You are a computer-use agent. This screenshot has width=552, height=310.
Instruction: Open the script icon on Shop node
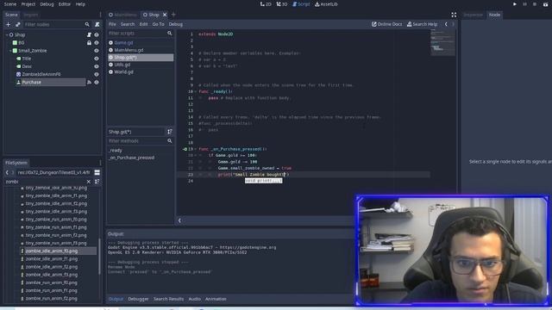89,34
